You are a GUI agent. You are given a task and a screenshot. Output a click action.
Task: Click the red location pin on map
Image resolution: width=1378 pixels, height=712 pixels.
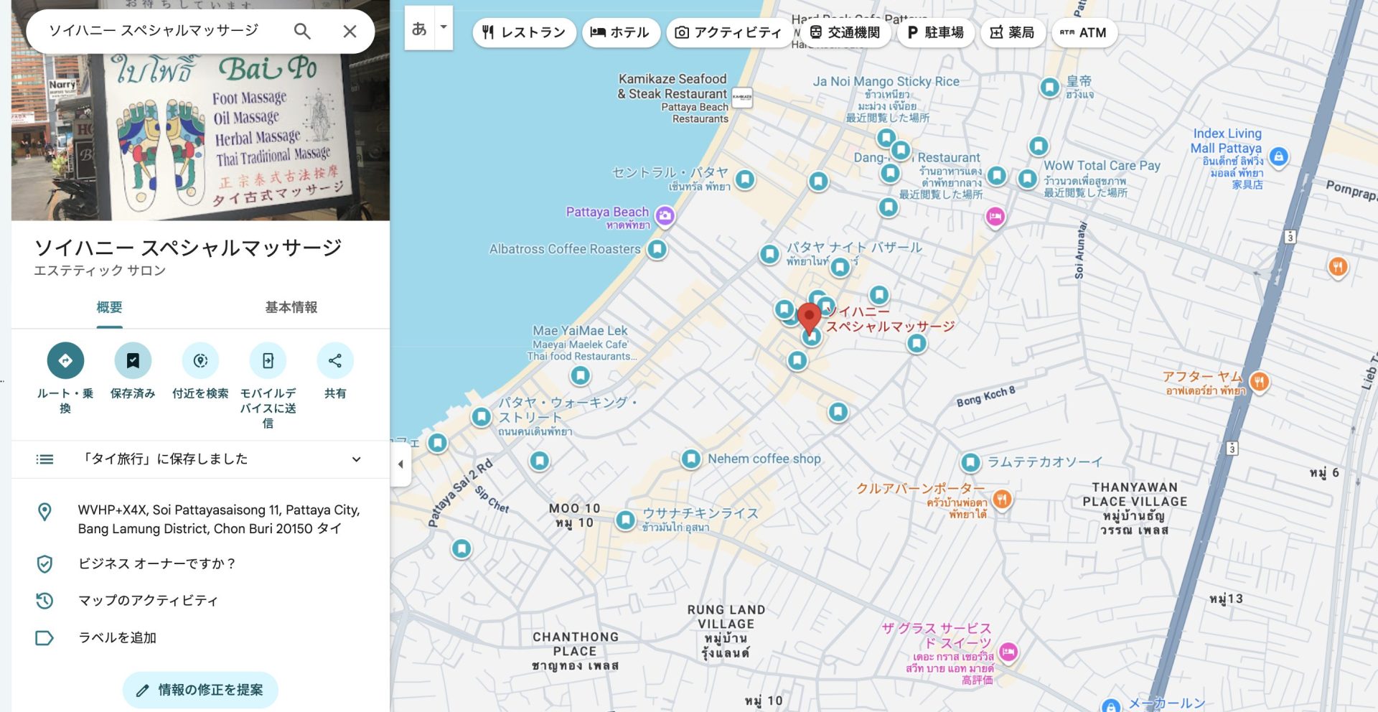coord(809,317)
